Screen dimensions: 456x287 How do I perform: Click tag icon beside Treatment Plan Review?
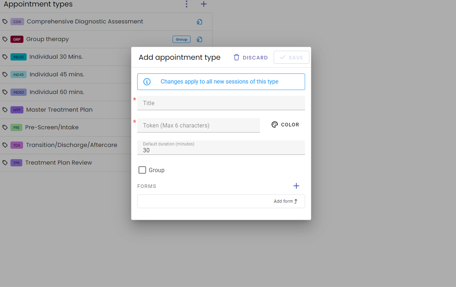pyautogui.click(x=5, y=163)
